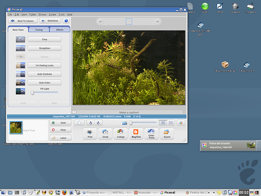Open the Edit menu
The width and height of the screenshot is (261, 196).
point(17,15)
